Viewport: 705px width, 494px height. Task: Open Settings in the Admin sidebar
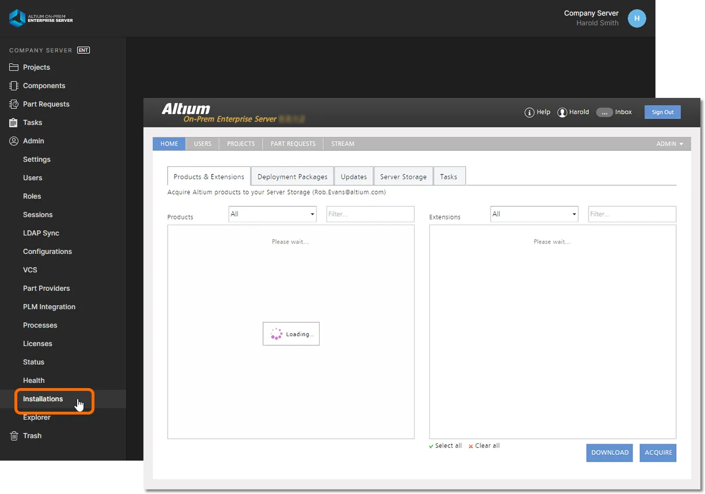click(37, 159)
